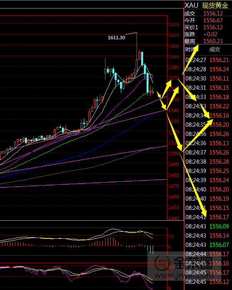Click the 1600 price axis label
The height and width of the screenshot is (290, 232).
coord(174,46)
